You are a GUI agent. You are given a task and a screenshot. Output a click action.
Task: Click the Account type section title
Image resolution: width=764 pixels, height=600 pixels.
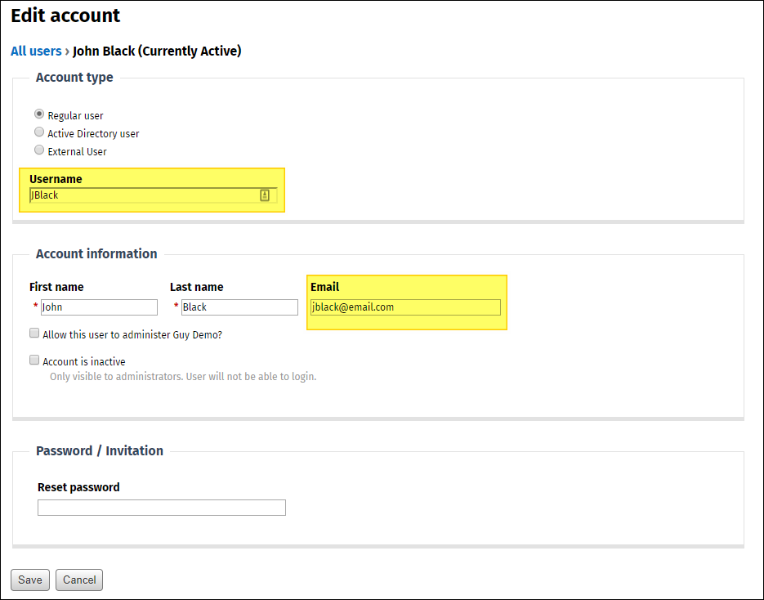(x=74, y=78)
